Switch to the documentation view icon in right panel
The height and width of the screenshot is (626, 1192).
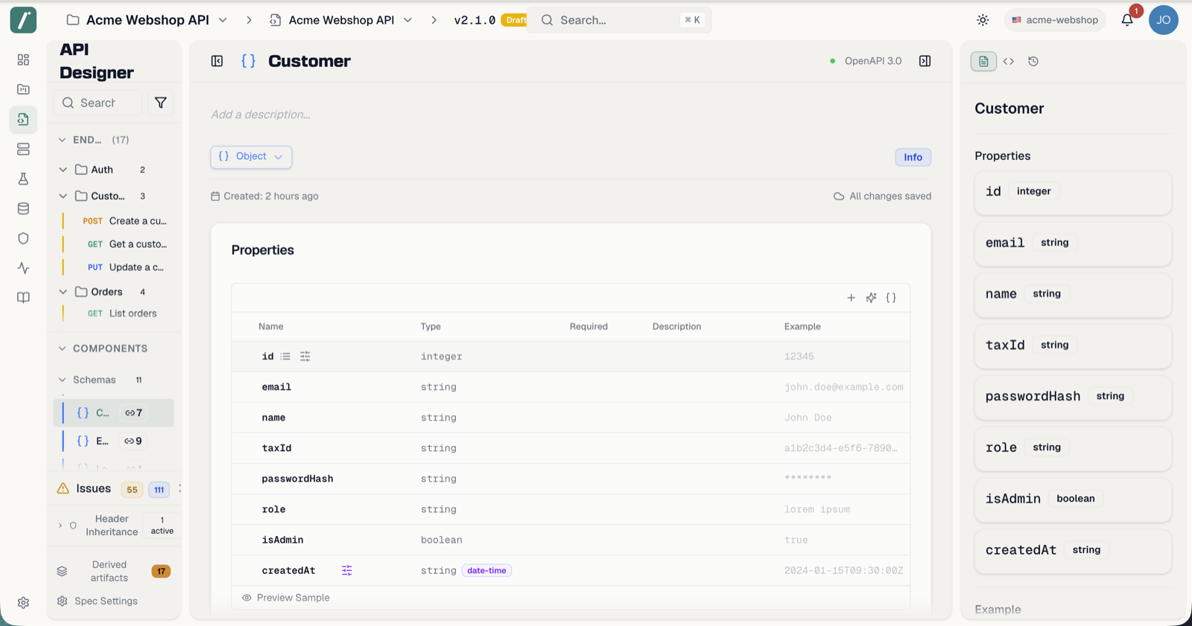point(983,61)
